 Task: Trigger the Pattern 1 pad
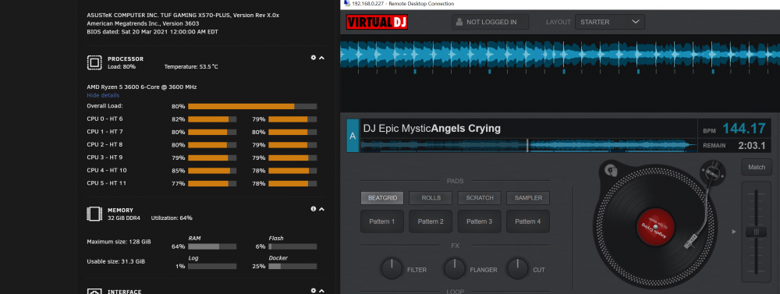(382, 221)
